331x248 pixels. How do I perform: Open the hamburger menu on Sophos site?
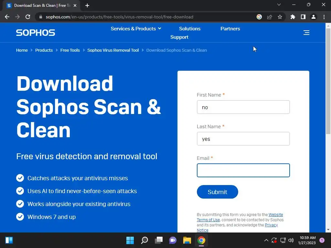click(x=306, y=33)
